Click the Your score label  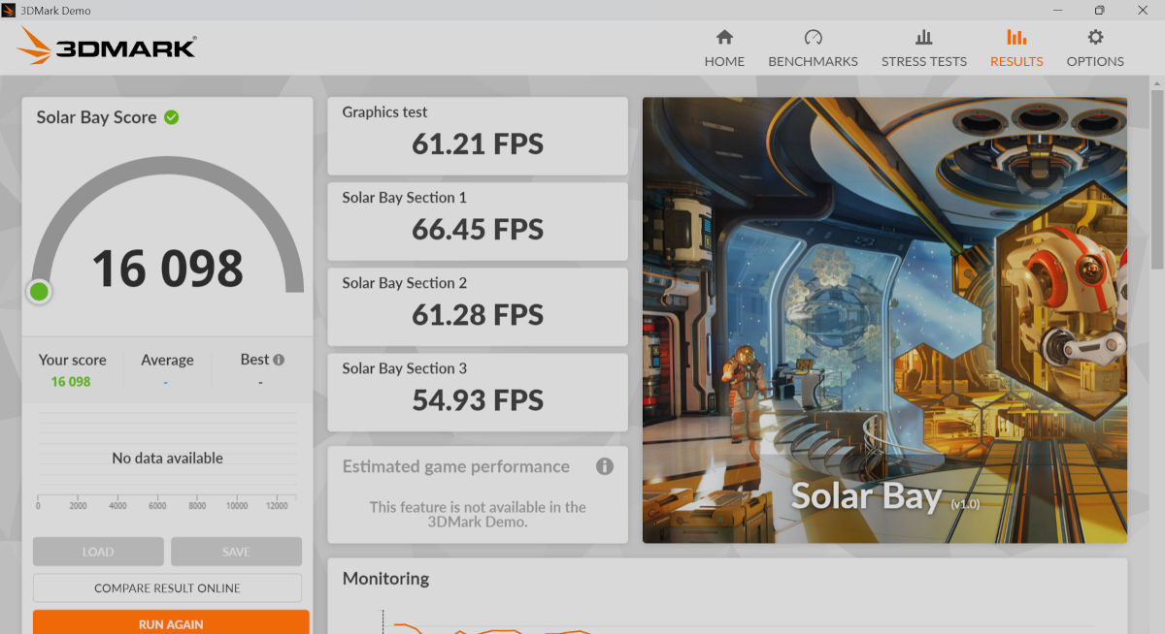[73, 360]
